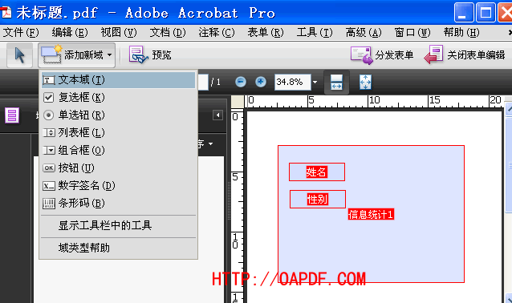The height and width of the screenshot is (303, 512).
Task: Expand the Add New Field dropdown arrow
Action: [110, 55]
